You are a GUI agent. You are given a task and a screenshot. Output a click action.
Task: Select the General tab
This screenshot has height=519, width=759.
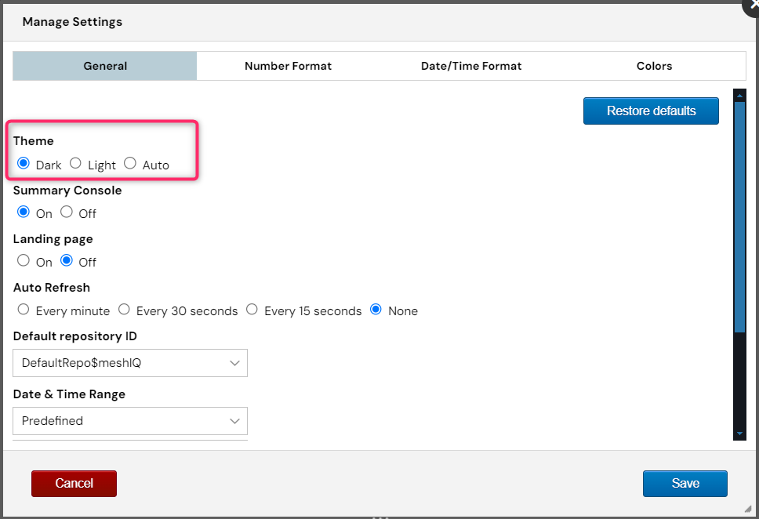click(105, 66)
